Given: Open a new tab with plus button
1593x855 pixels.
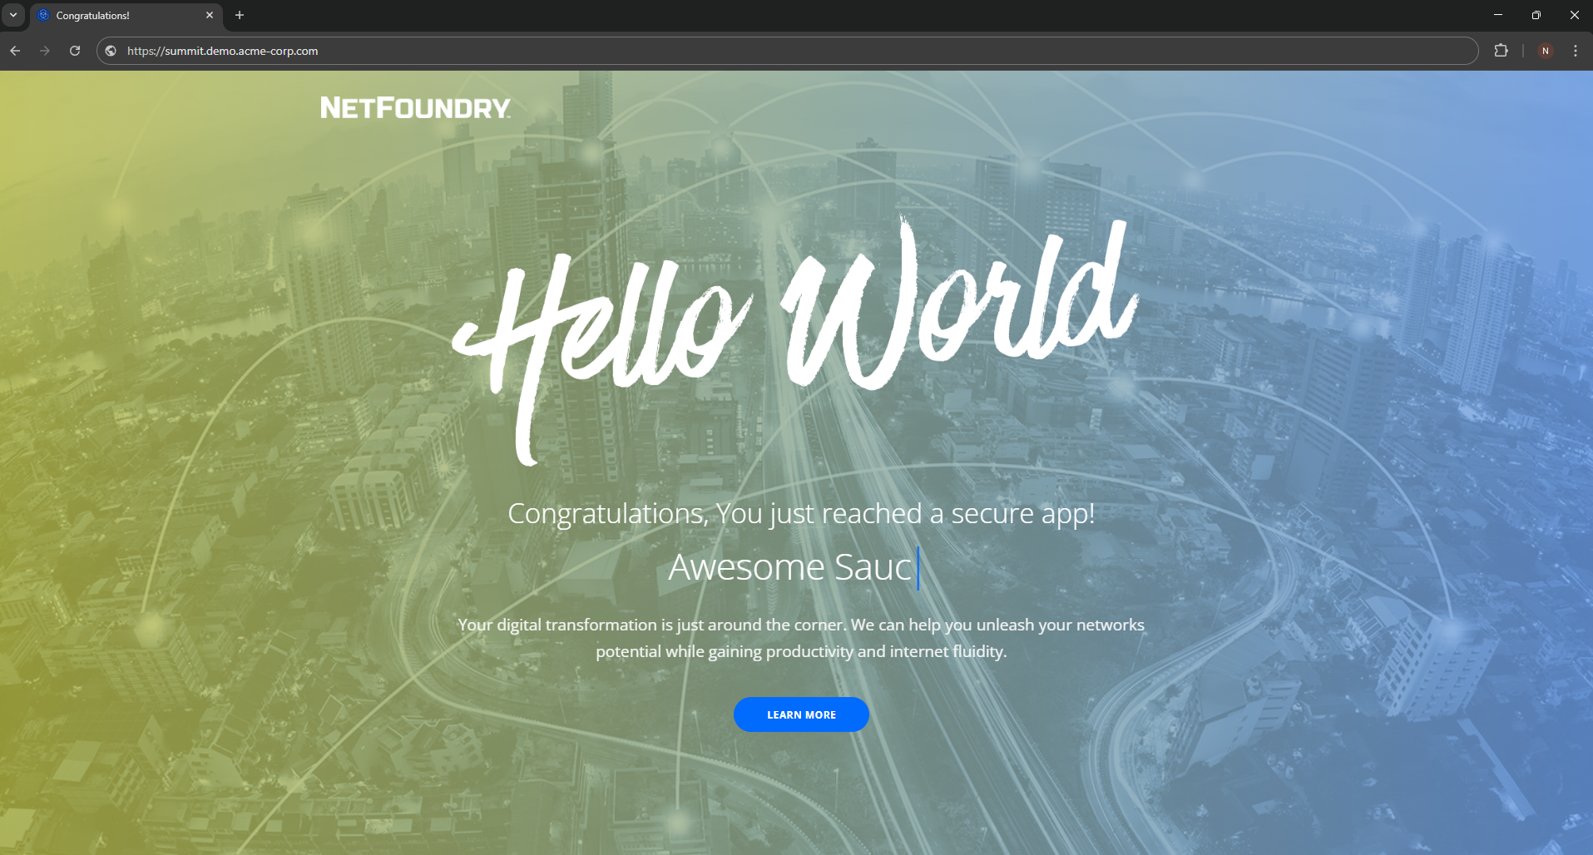Looking at the screenshot, I should coord(240,15).
